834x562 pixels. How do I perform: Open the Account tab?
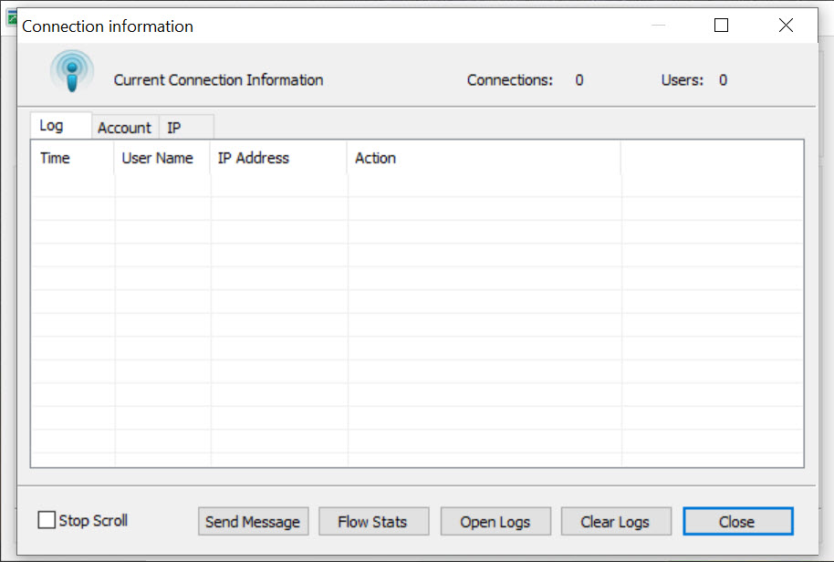(124, 128)
